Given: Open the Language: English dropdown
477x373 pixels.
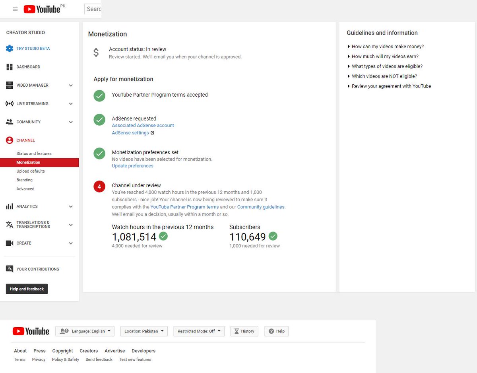Looking at the screenshot, I should pos(85,331).
